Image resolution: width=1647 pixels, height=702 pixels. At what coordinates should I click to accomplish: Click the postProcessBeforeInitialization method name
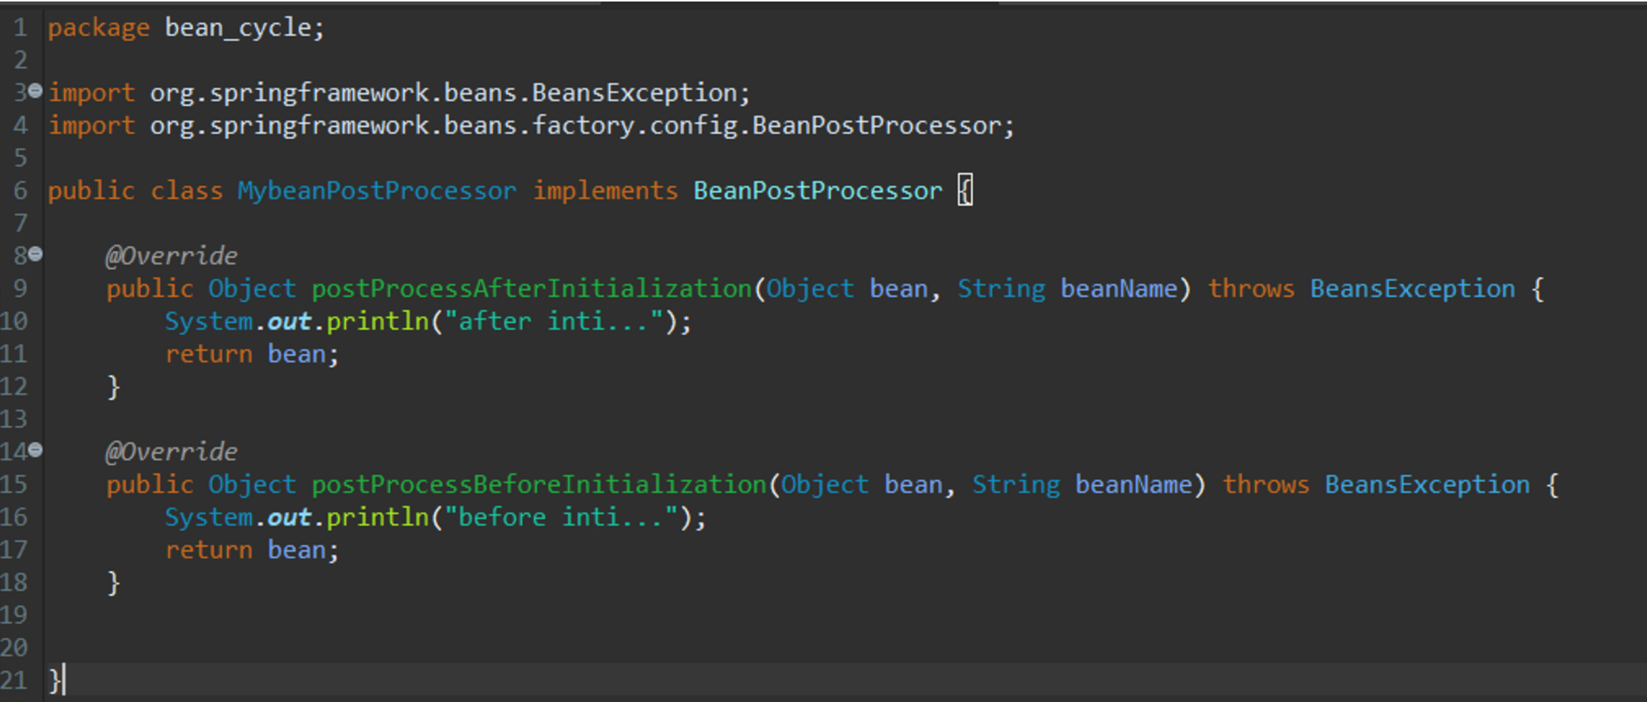pos(539,485)
